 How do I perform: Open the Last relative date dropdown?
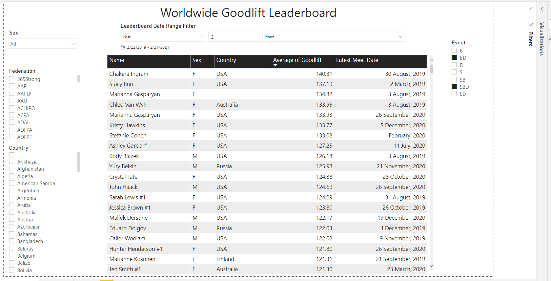(x=163, y=37)
